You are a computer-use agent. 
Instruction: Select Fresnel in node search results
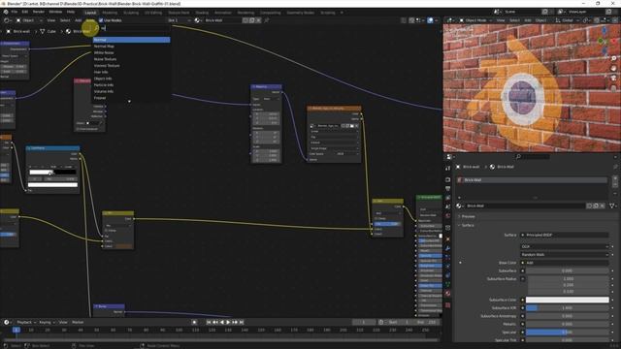click(x=131, y=98)
